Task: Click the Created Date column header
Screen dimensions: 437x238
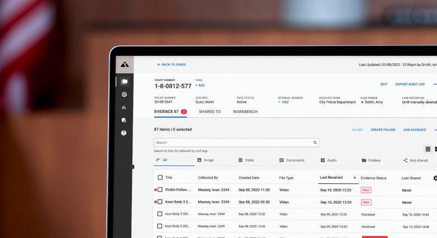Action: pos(249,178)
